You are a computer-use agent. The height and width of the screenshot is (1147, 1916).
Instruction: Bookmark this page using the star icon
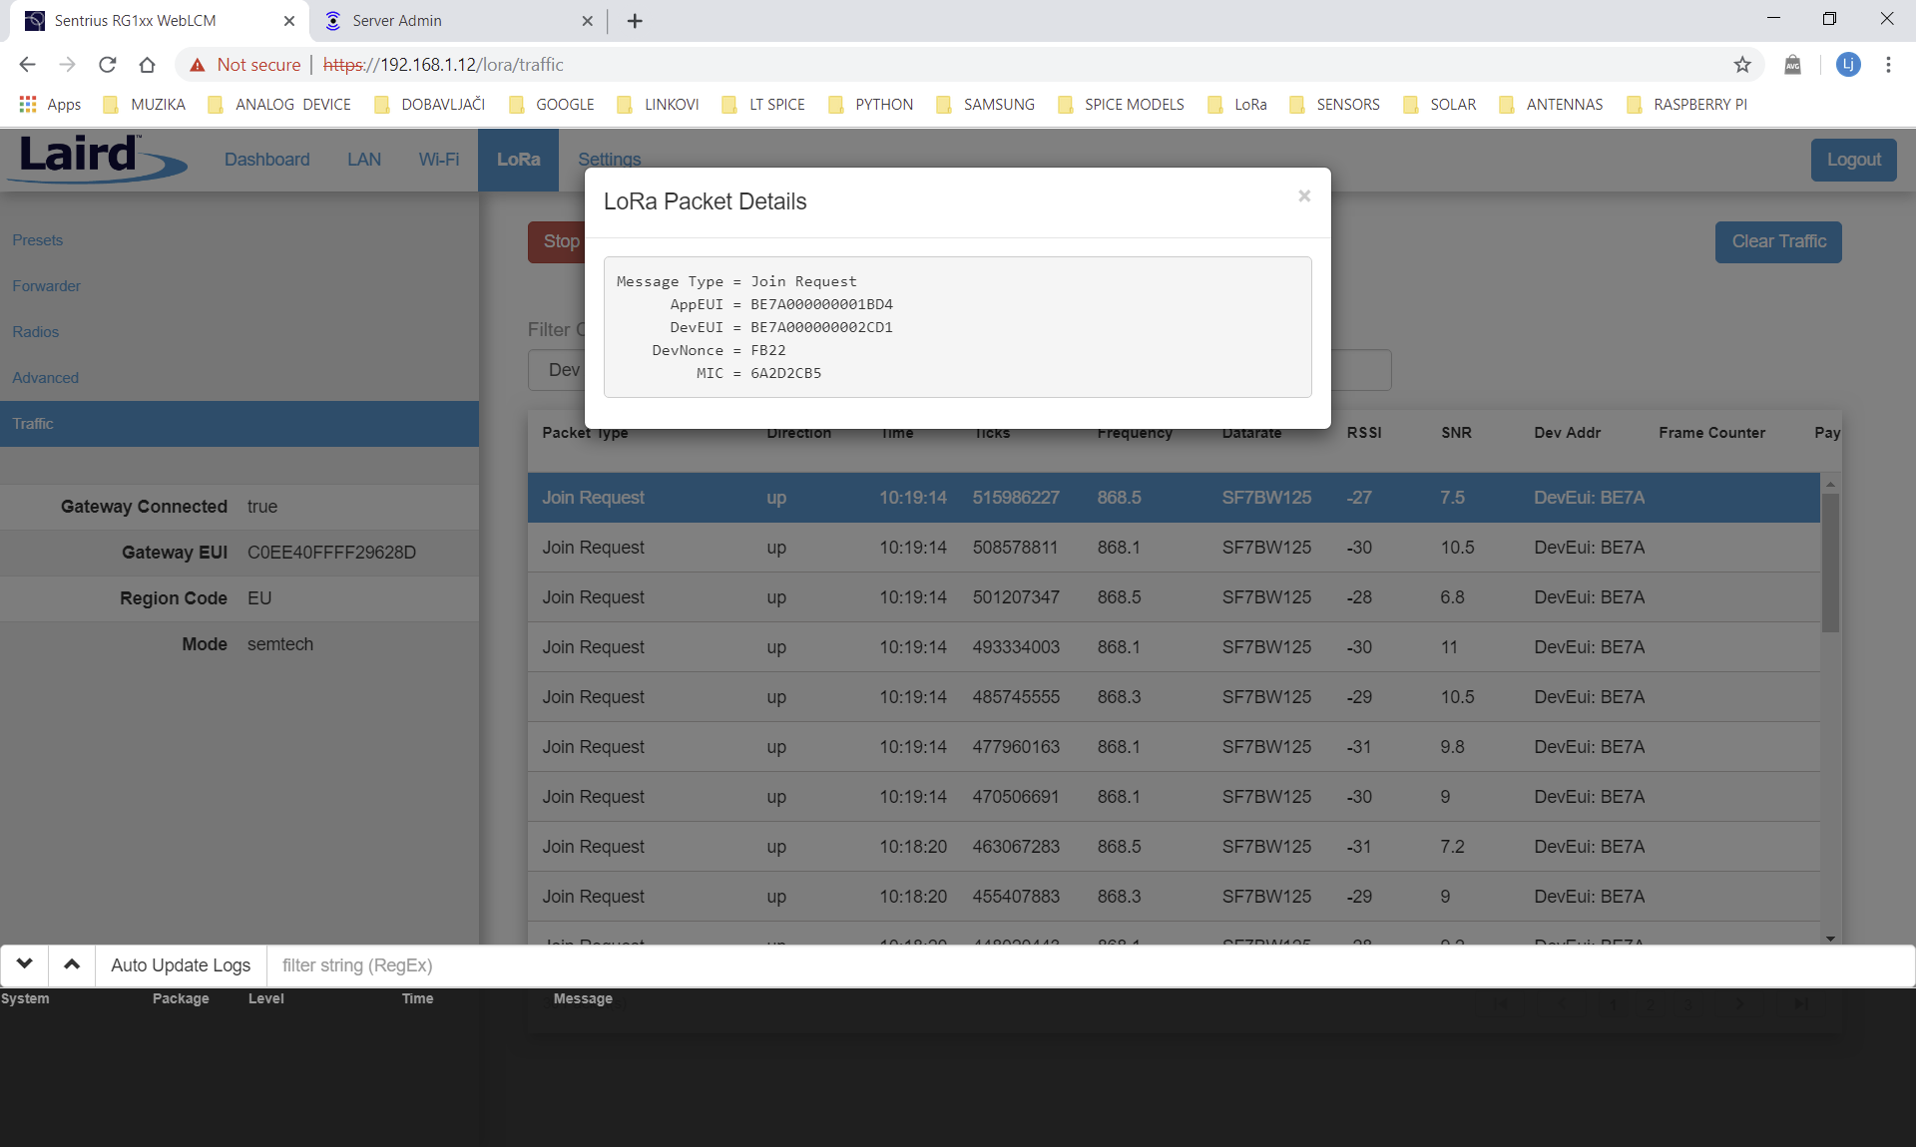(1742, 65)
